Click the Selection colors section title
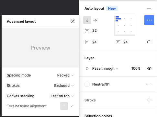This screenshot has width=157, height=117. [98, 116]
